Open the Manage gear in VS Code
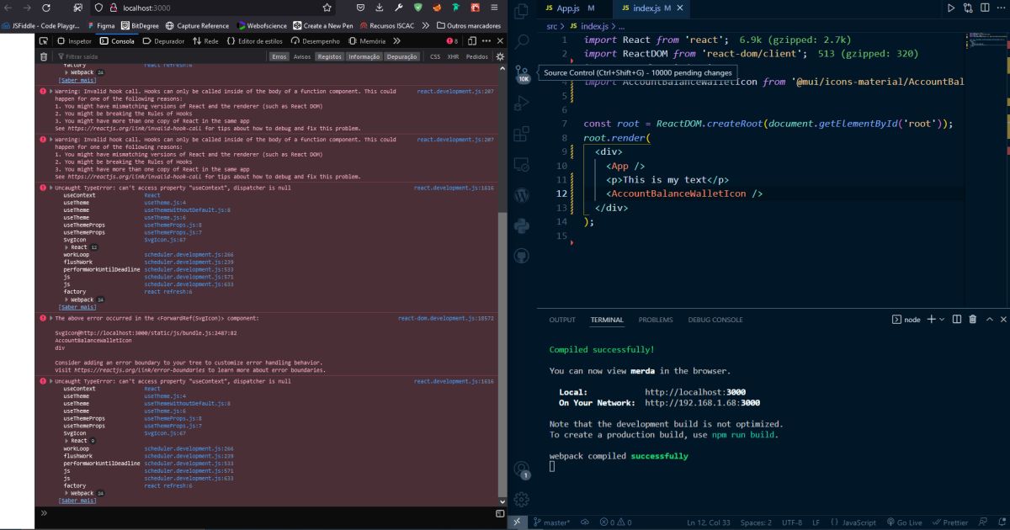This screenshot has width=1010, height=530. pyautogui.click(x=521, y=499)
